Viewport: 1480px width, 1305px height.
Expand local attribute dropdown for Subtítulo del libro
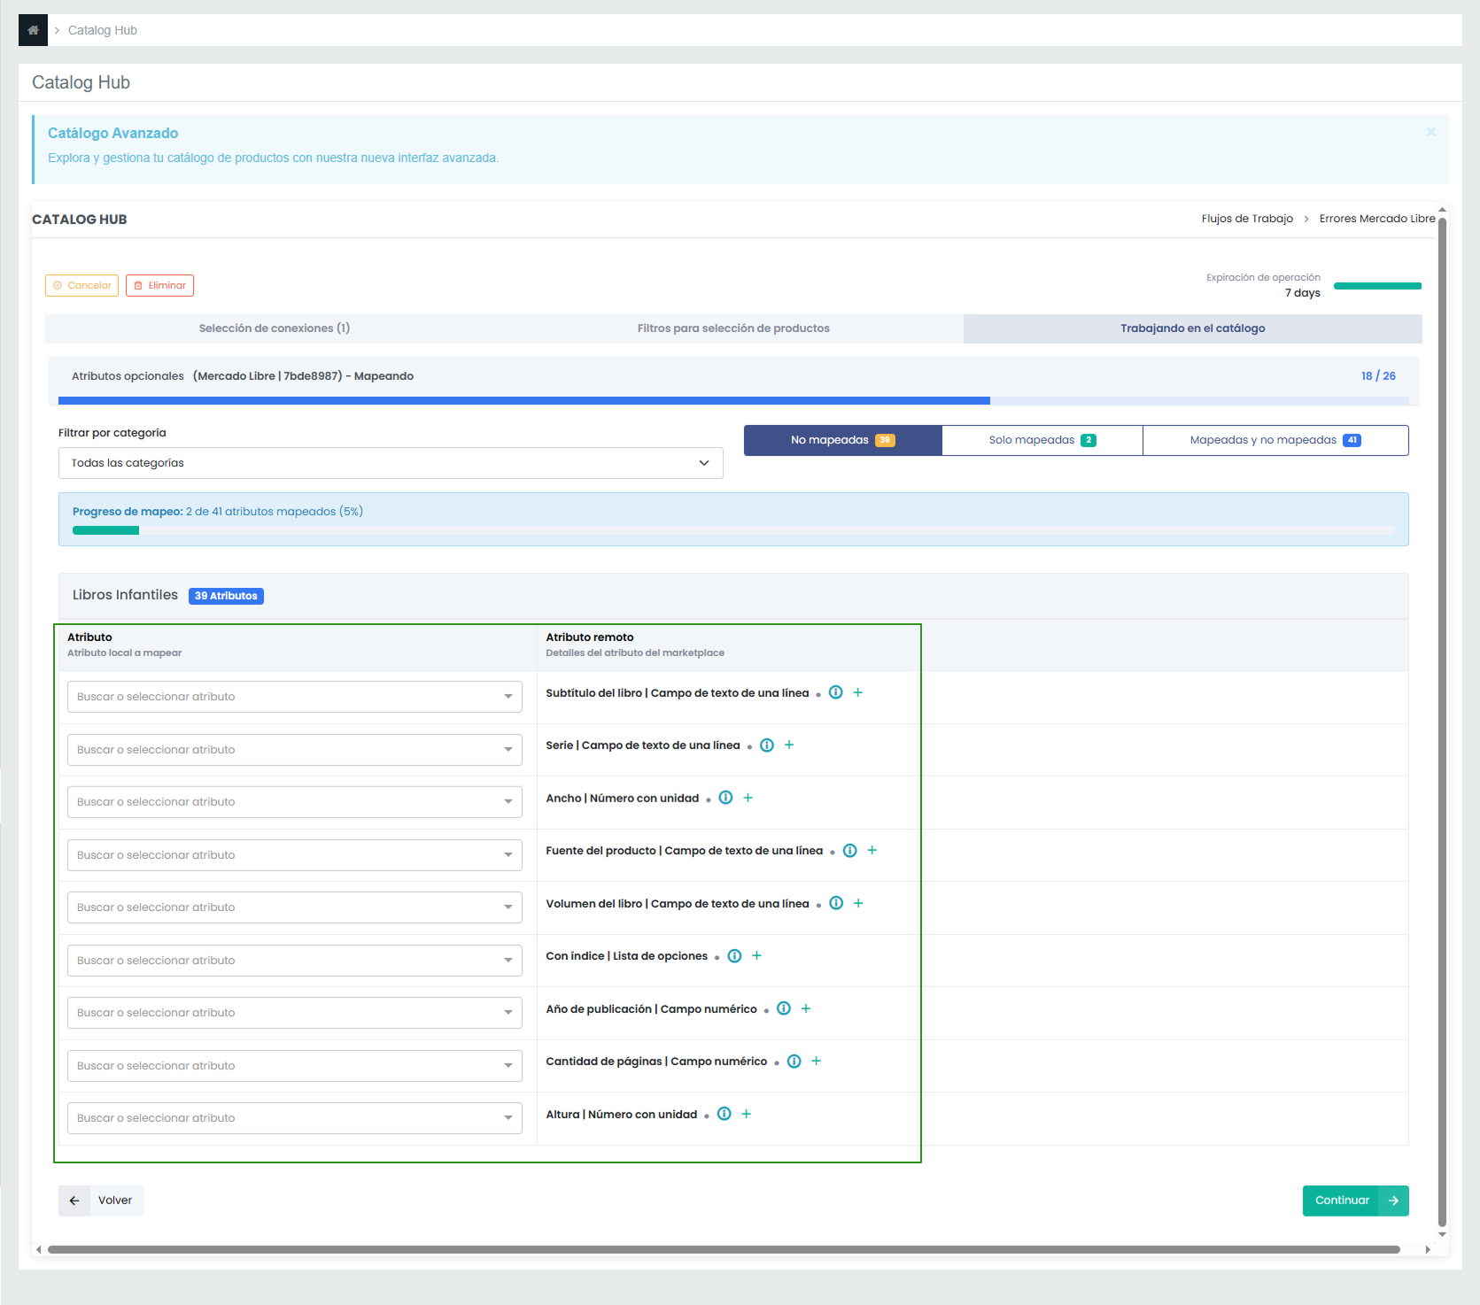point(294,697)
